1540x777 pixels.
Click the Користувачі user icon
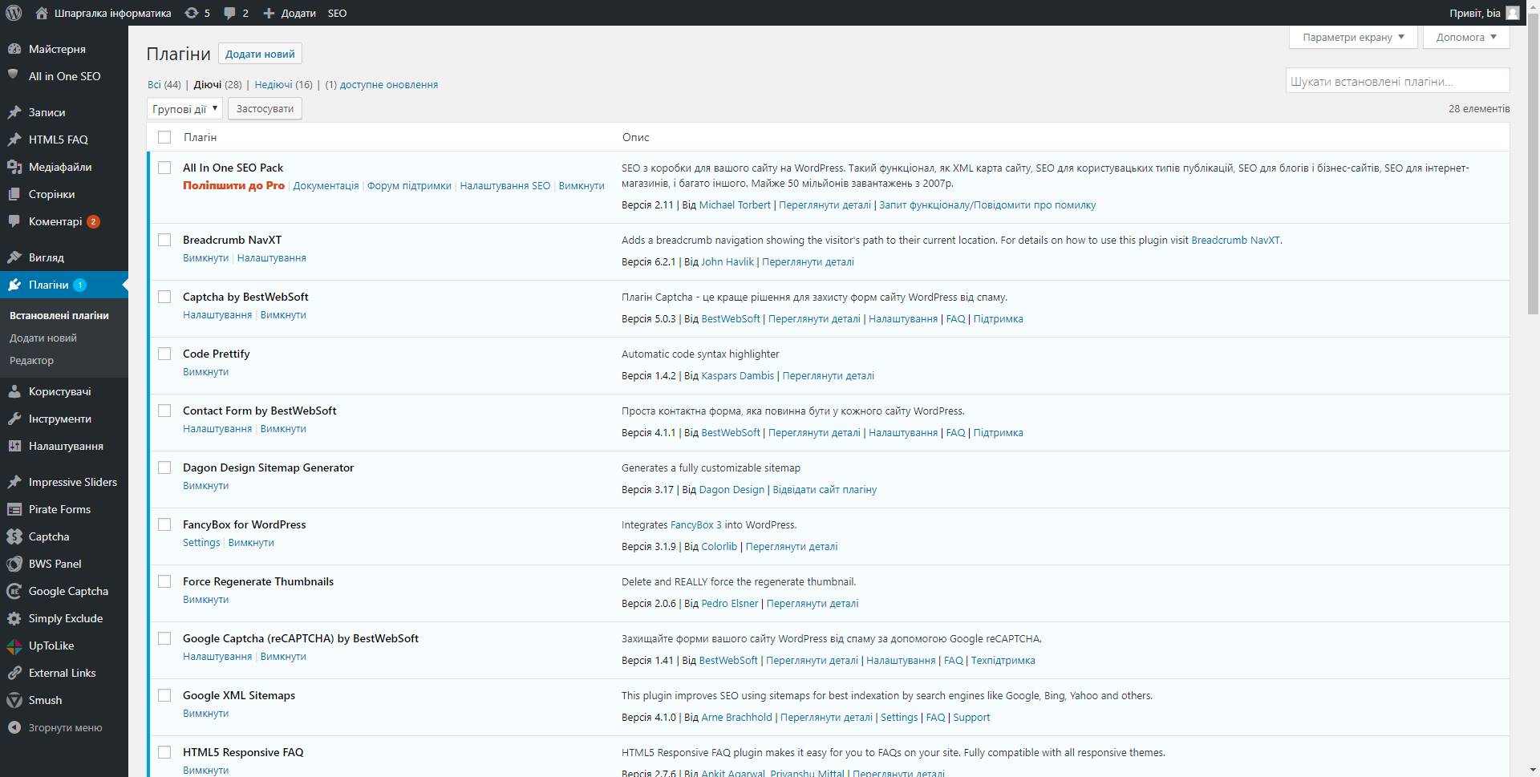(x=14, y=391)
